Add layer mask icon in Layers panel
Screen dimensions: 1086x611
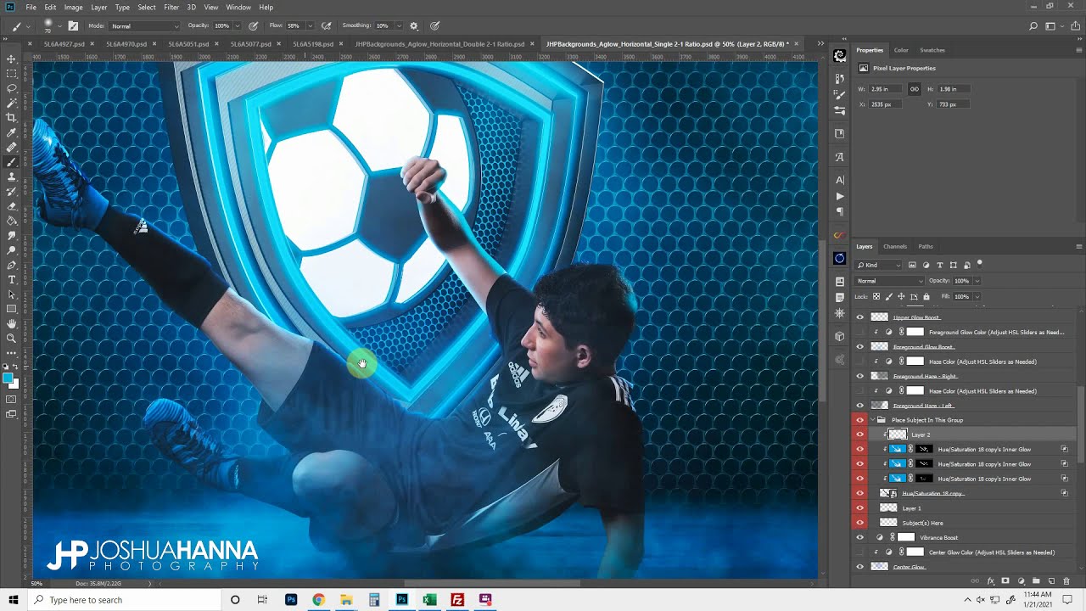(1005, 581)
